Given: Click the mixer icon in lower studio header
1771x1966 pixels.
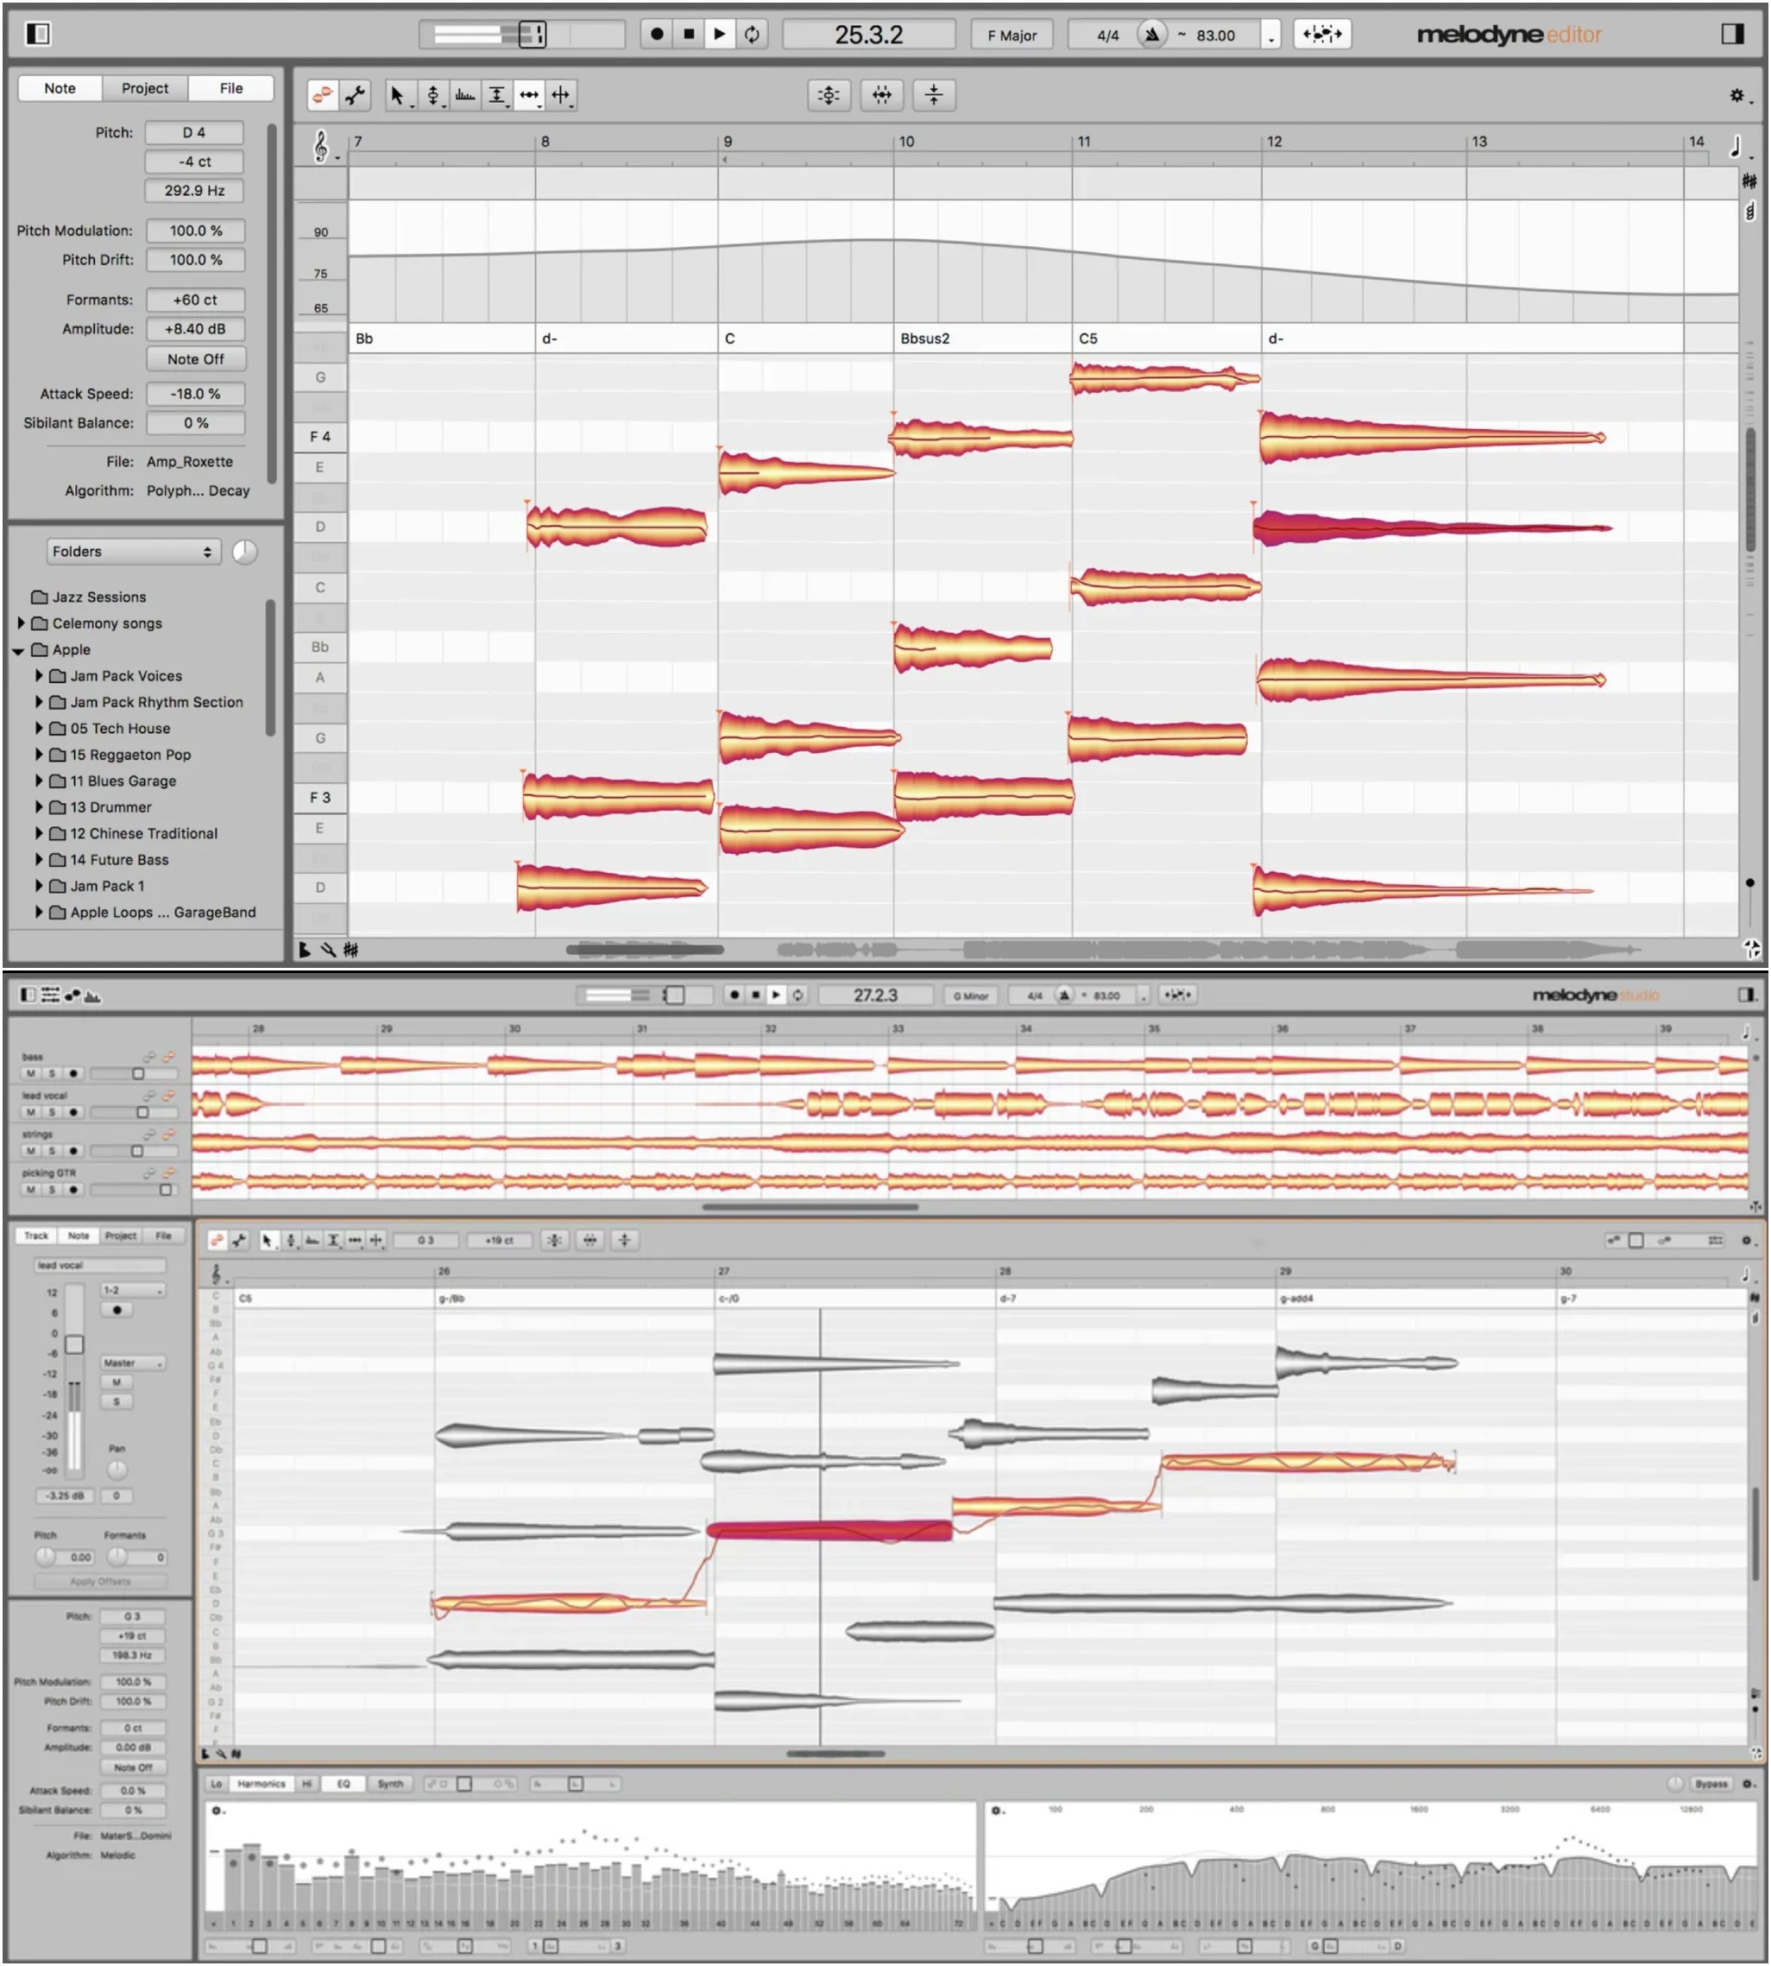Looking at the screenshot, I should point(51,995).
